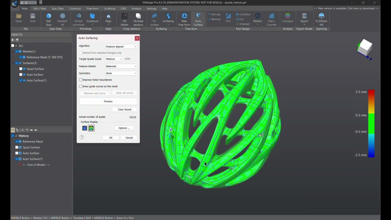Image resolution: width=391 pixels, height=220 pixels.
Task: Click the 3D orientation view cube
Action: pyautogui.click(x=365, y=47)
